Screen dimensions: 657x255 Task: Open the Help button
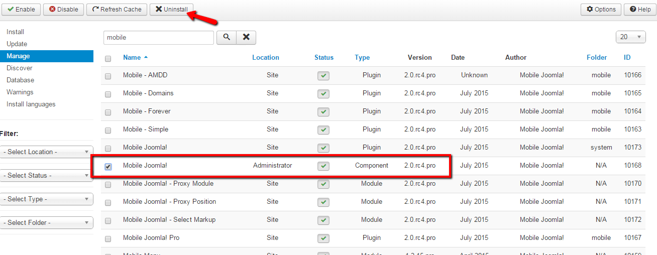coord(640,9)
